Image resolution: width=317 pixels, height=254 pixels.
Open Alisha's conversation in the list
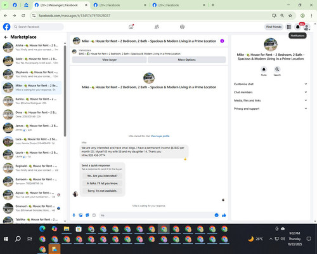(32, 48)
